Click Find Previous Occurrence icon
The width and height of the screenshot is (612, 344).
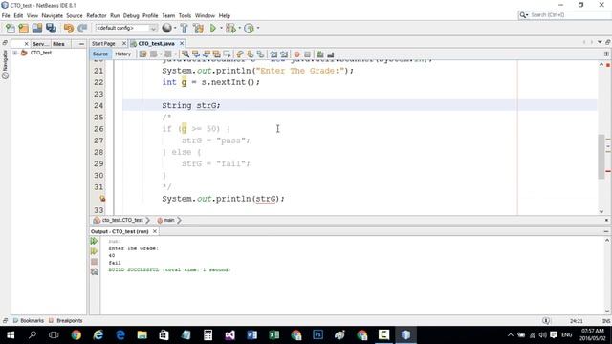(196, 54)
